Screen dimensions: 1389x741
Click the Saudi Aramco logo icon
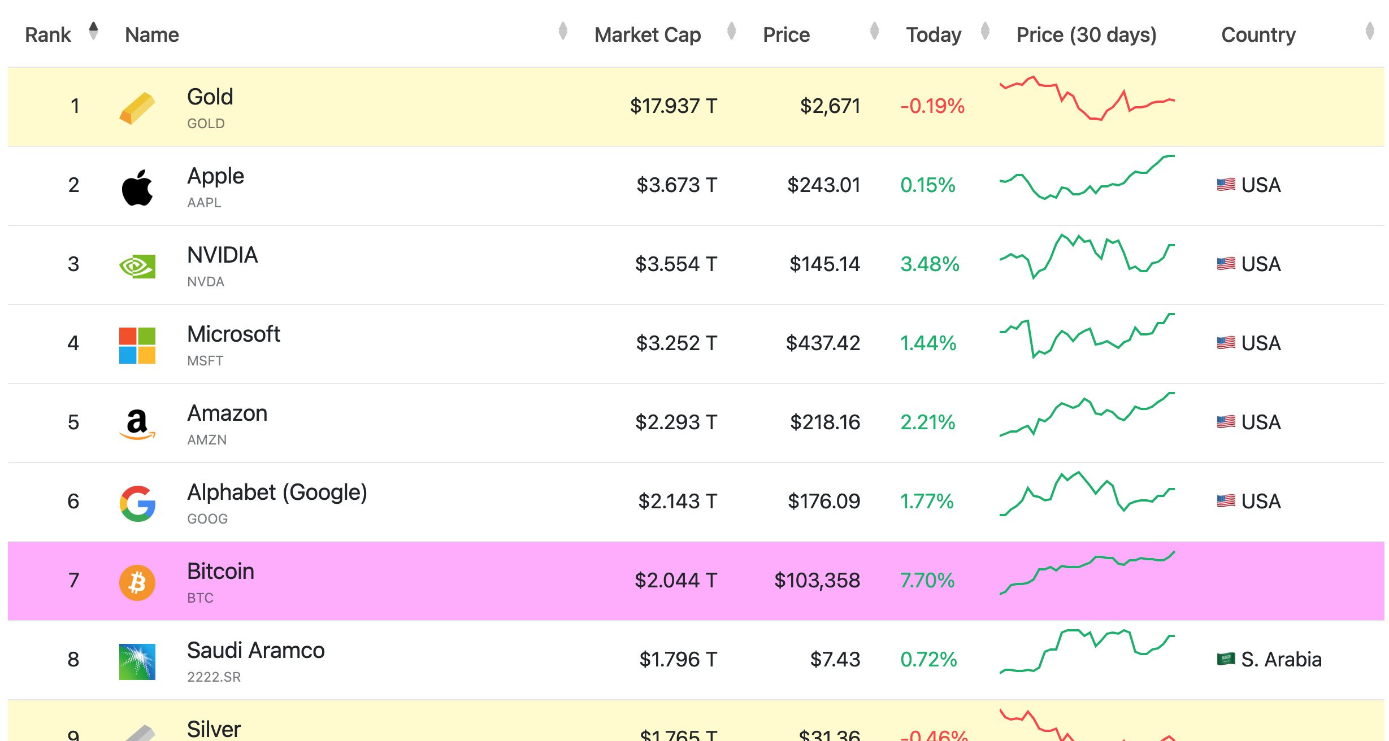(x=137, y=662)
